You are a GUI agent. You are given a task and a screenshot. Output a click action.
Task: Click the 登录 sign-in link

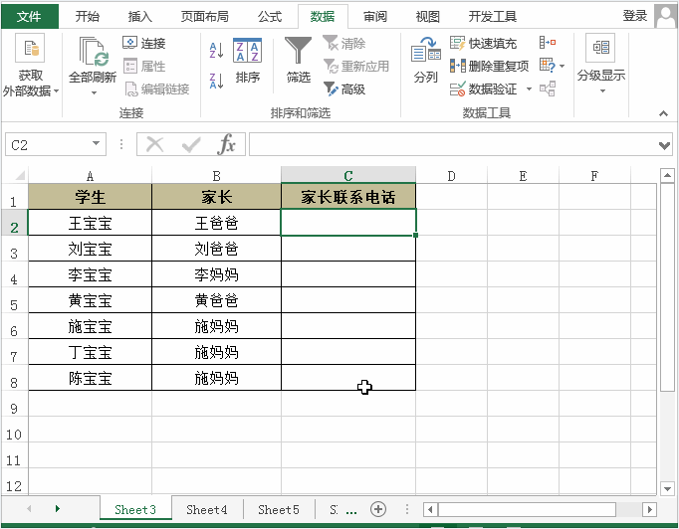point(635,16)
